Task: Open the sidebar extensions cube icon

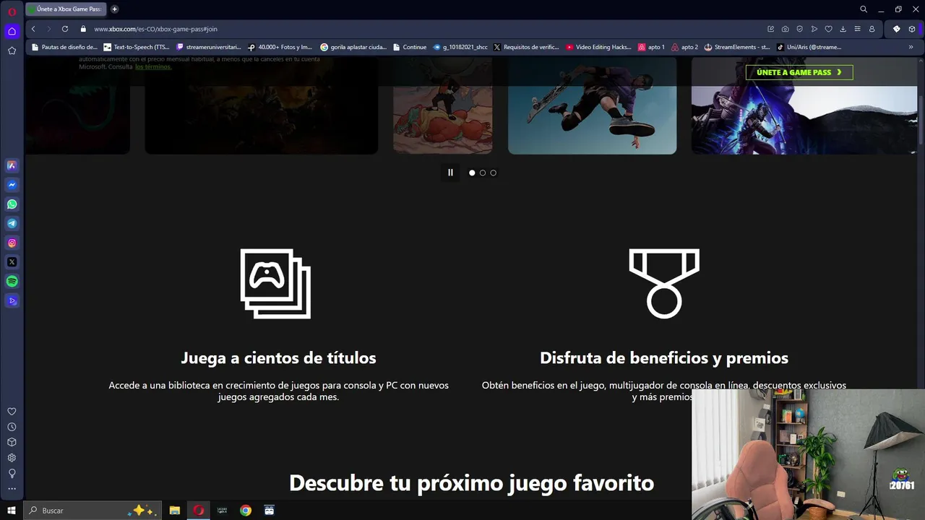Action: 12,442
